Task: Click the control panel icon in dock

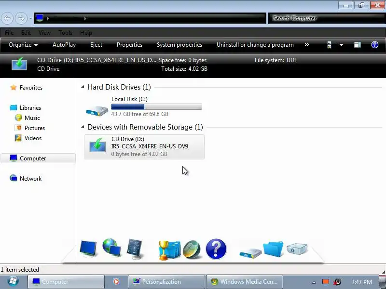Action: pos(135,249)
